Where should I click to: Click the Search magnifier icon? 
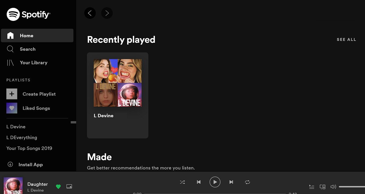pyautogui.click(x=10, y=49)
